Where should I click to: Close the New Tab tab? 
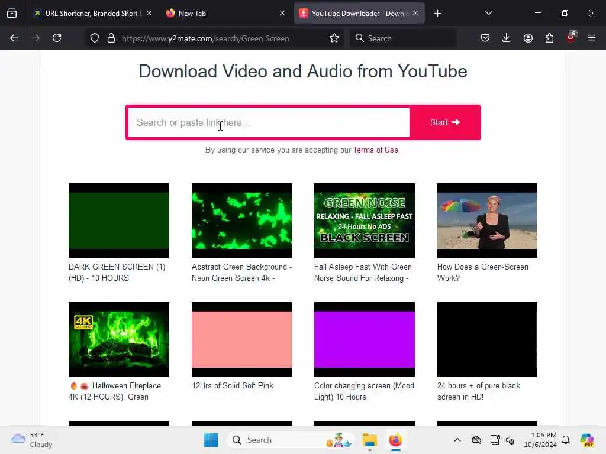point(282,13)
